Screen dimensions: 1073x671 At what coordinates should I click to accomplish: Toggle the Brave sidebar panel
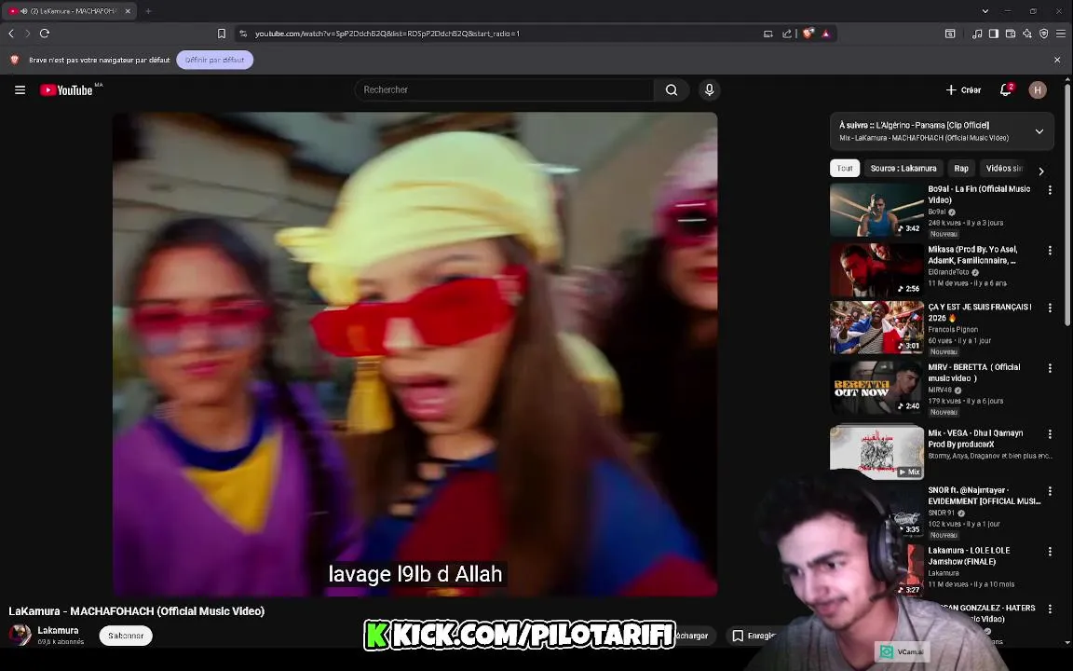point(994,34)
